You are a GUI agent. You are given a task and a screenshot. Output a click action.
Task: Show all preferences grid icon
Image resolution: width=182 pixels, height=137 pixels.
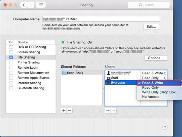(41, 5)
